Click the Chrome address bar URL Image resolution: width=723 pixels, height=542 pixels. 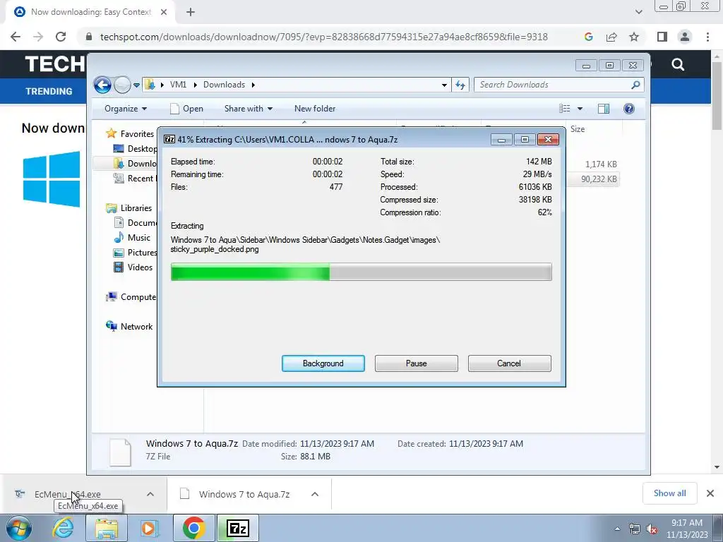point(323,37)
